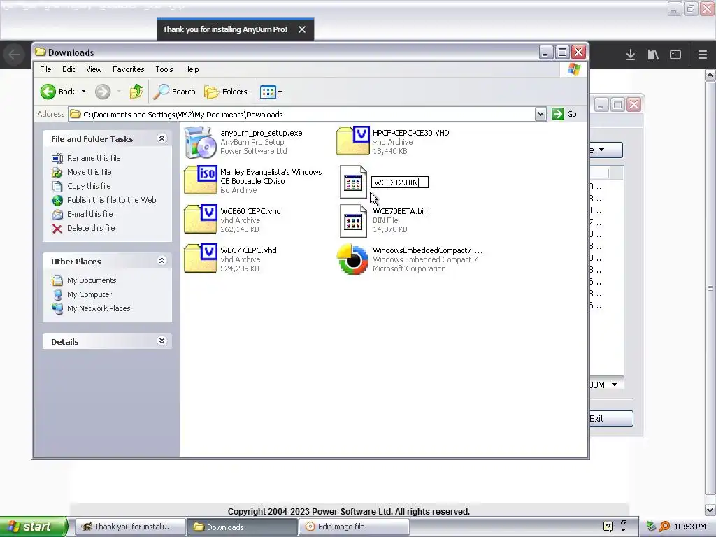Open the Favorites menu

point(129,69)
